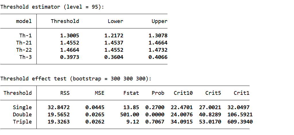Click the Th-3 upper bound 0.4066
Image resolution: width=294 pixels, height=135 pixels.
pos(158,57)
